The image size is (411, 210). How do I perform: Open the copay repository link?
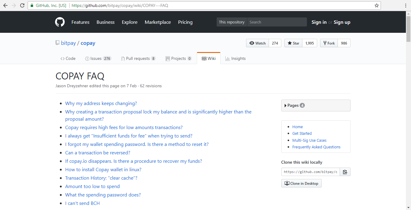pos(88,43)
